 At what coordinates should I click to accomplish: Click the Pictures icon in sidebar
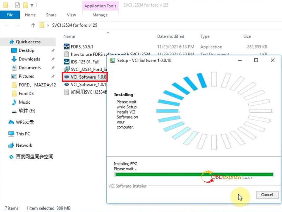[14, 76]
